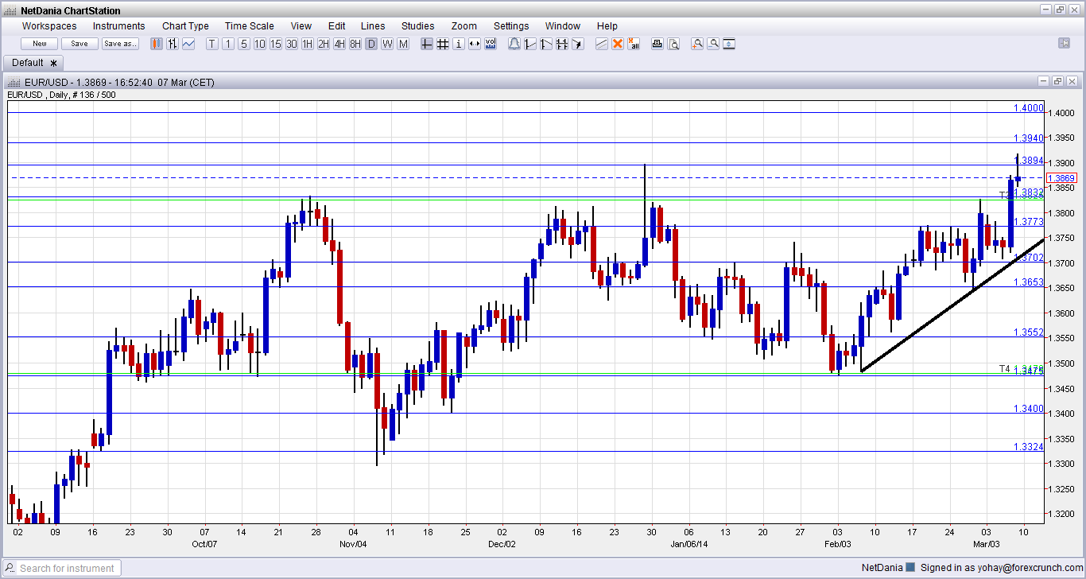Show the volume study icon
The image size is (1086, 579).
click(491, 44)
